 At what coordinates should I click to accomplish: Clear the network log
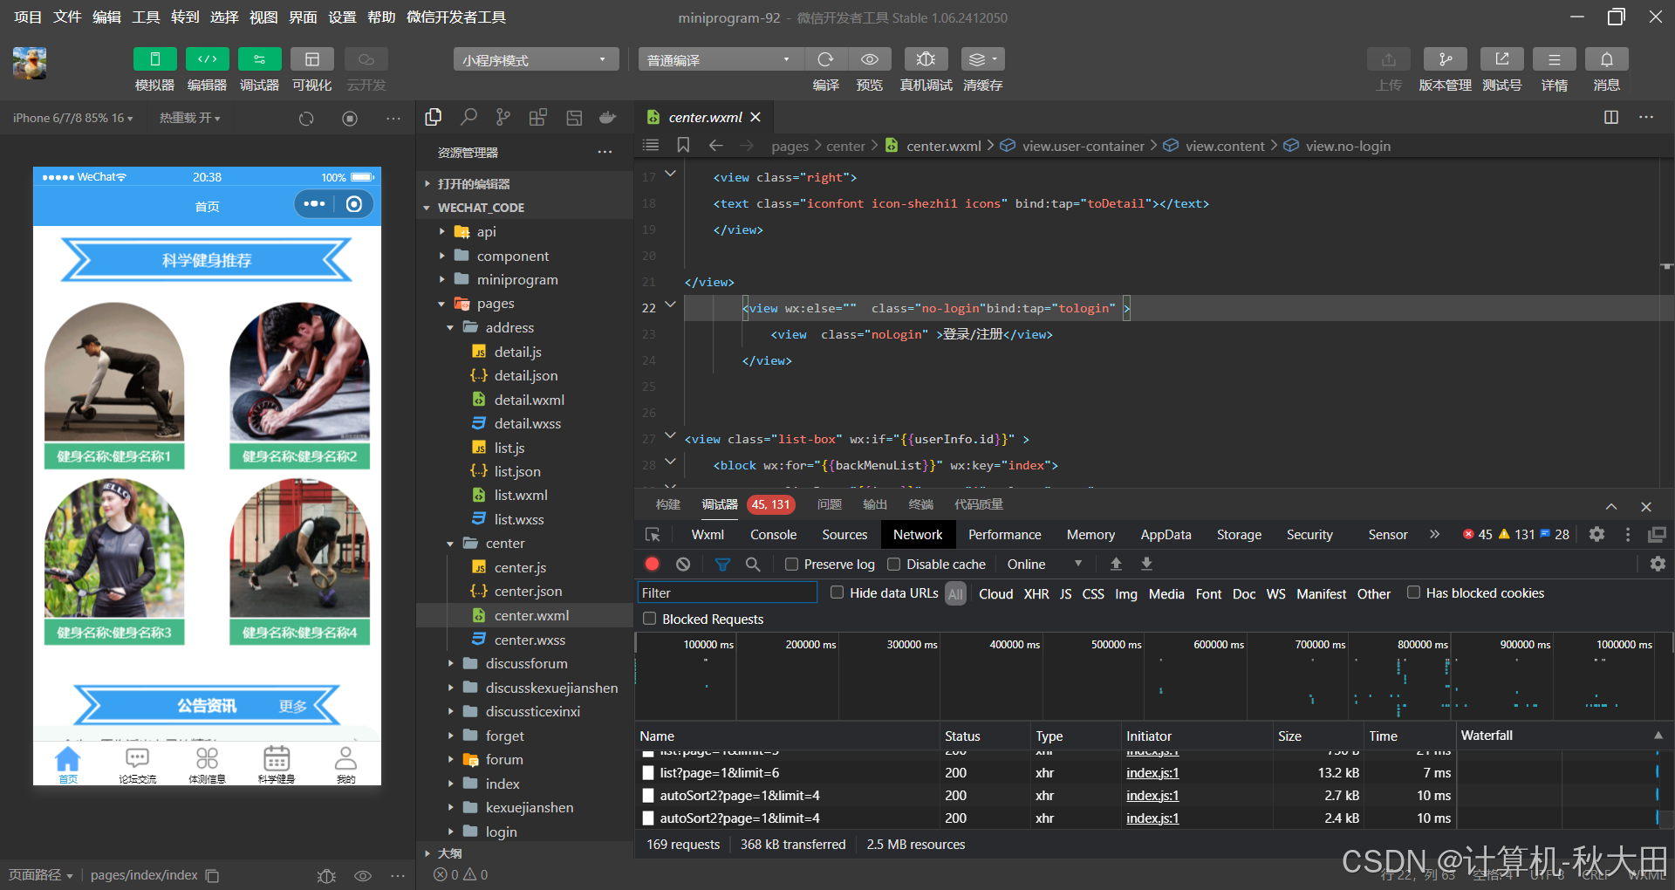click(683, 565)
